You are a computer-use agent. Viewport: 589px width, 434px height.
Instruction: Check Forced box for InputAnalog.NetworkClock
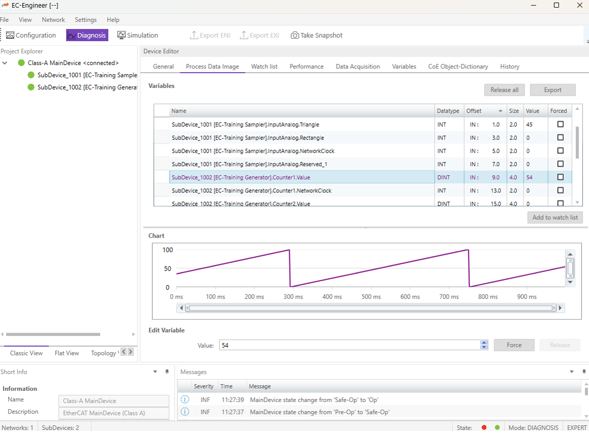tap(561, 151)
